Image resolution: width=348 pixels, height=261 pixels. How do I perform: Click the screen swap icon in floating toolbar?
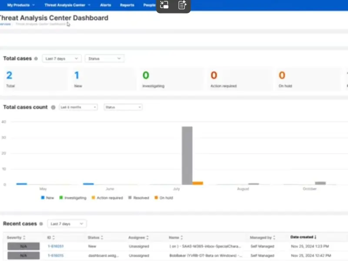pyautogui.click(x=164, y=5)
